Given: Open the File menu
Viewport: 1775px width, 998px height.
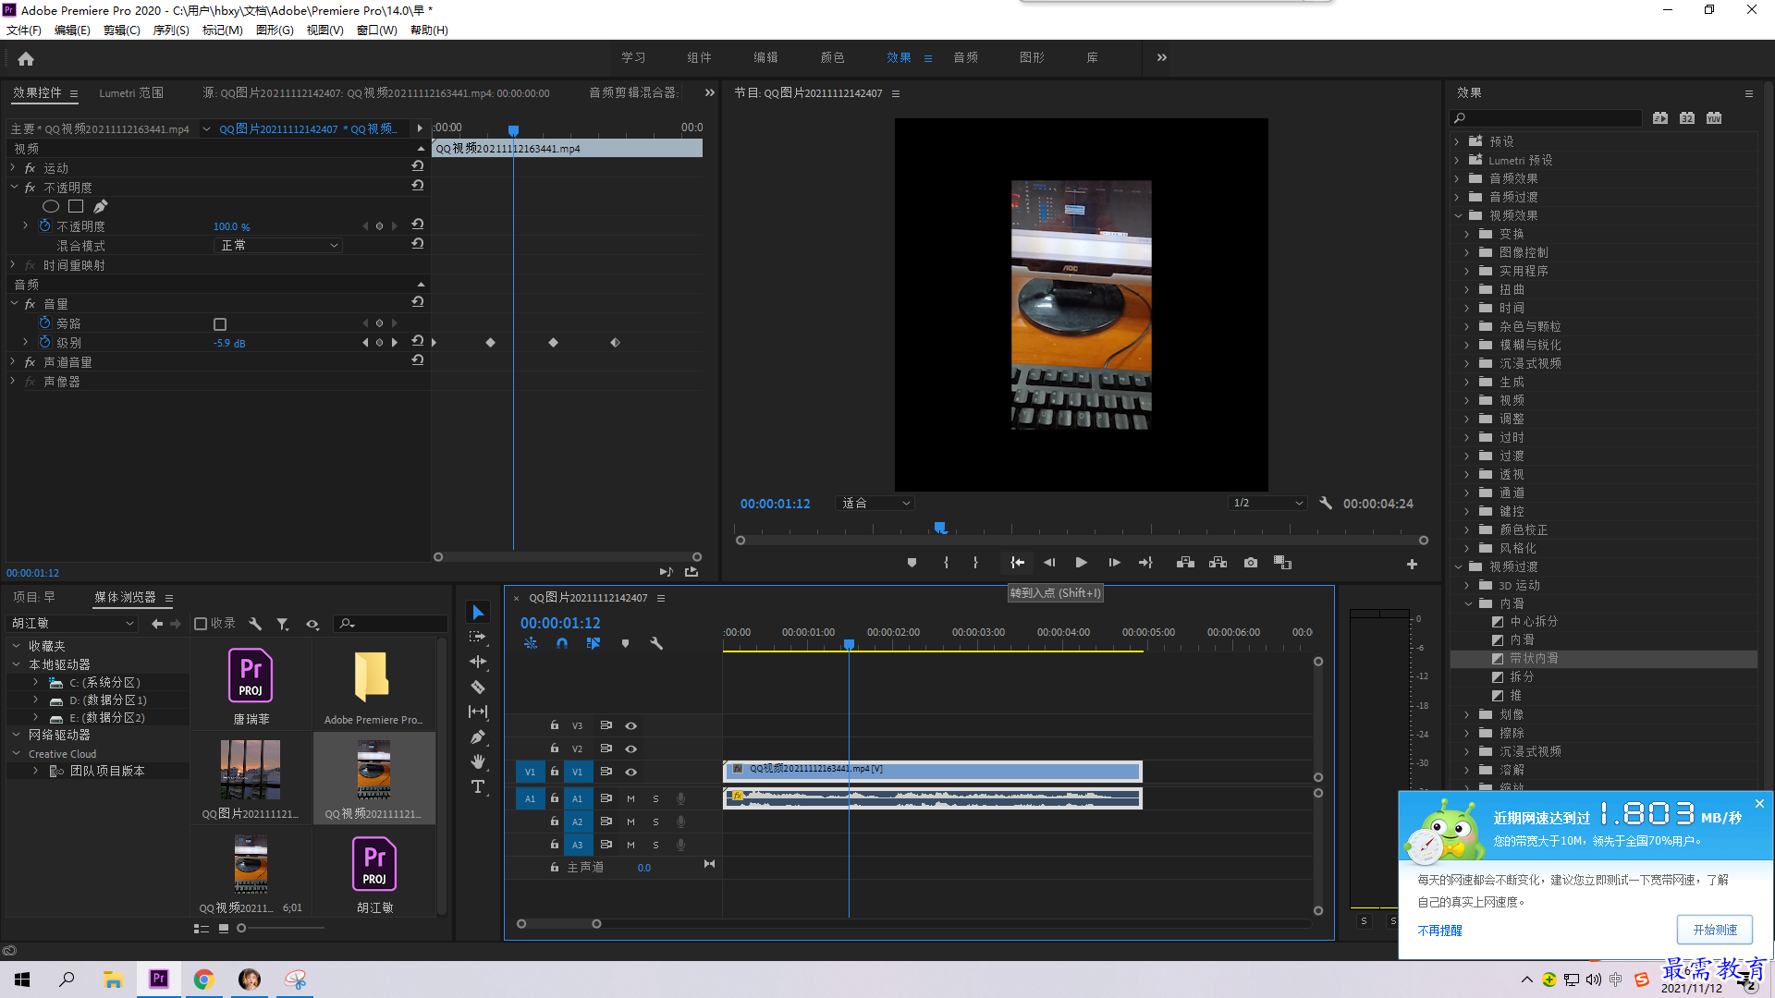Looking at the screenshot, I should coord(24,30).
